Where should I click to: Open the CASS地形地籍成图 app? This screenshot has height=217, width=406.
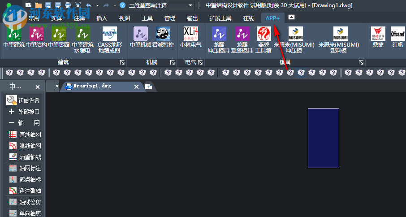click(x=109, y=40)
